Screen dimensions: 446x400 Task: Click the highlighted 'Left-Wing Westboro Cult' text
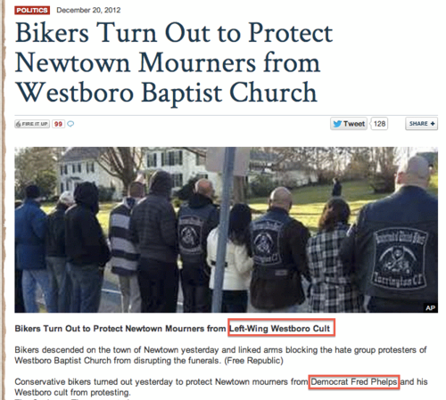pos(280,329)
